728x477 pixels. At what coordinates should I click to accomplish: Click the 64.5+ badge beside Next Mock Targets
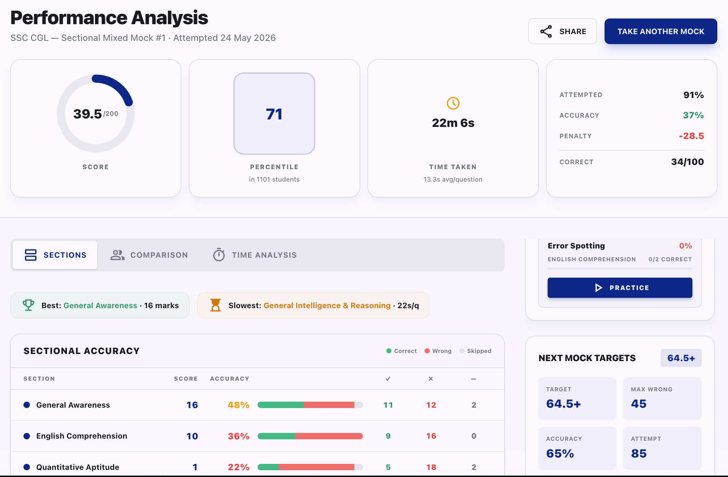(681, 358)
